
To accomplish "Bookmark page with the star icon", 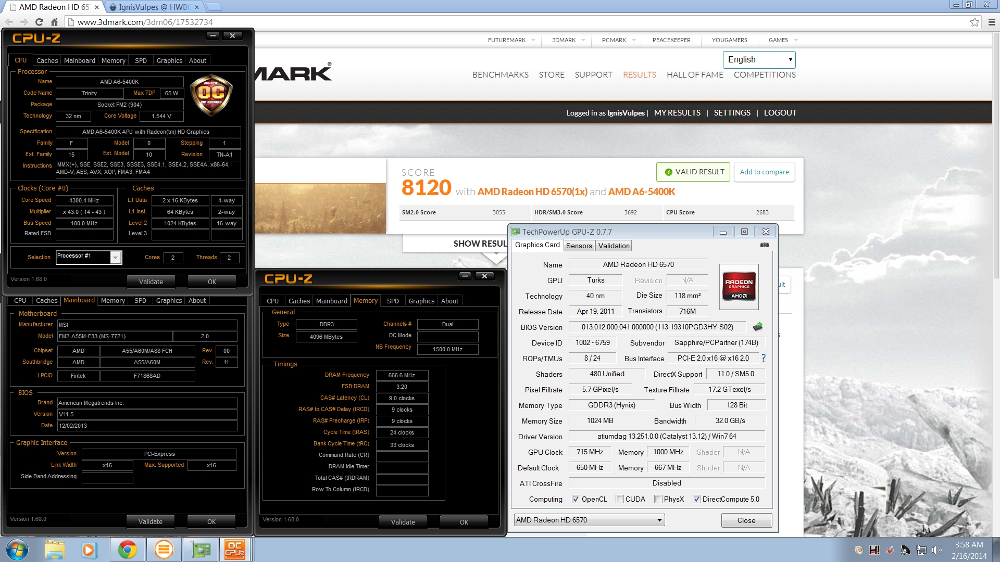I will click(974, 22).
